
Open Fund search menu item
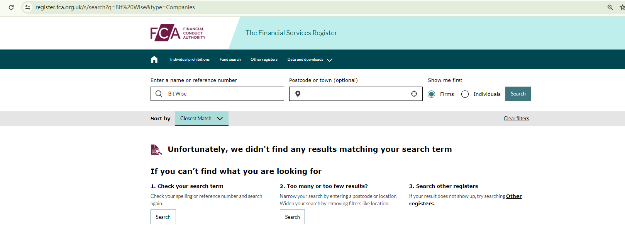(230, 60)
